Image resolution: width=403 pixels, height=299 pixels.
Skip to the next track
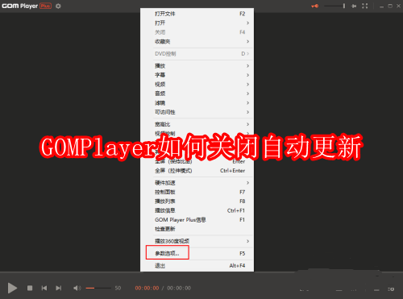(x=59, y=288)
